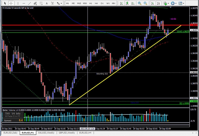Click the 1.36119 price label
Viewport: 199px width, 136px height.
pyautogui.click(x=194, y=72)
